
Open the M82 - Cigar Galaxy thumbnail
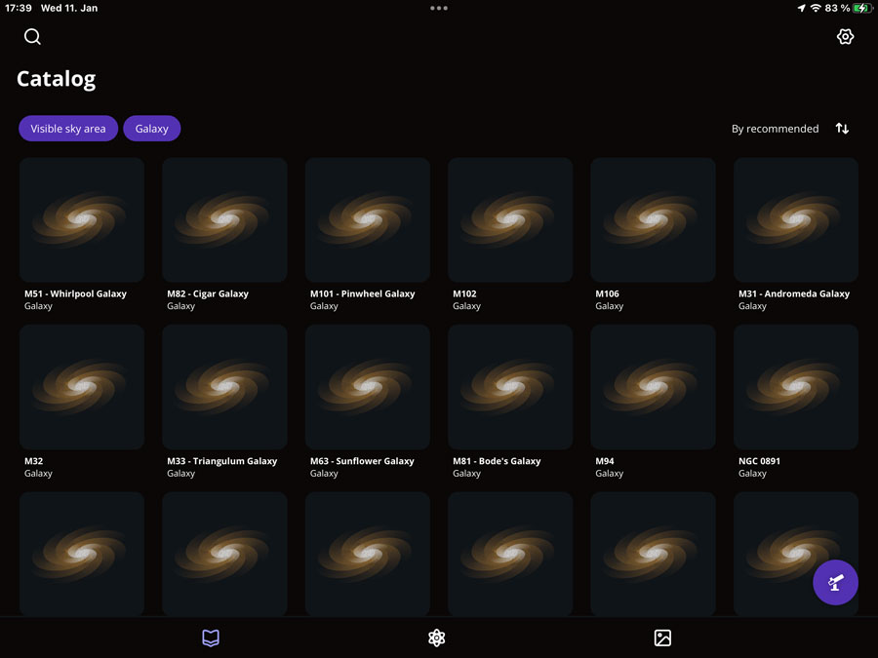[x=224, y=220]
